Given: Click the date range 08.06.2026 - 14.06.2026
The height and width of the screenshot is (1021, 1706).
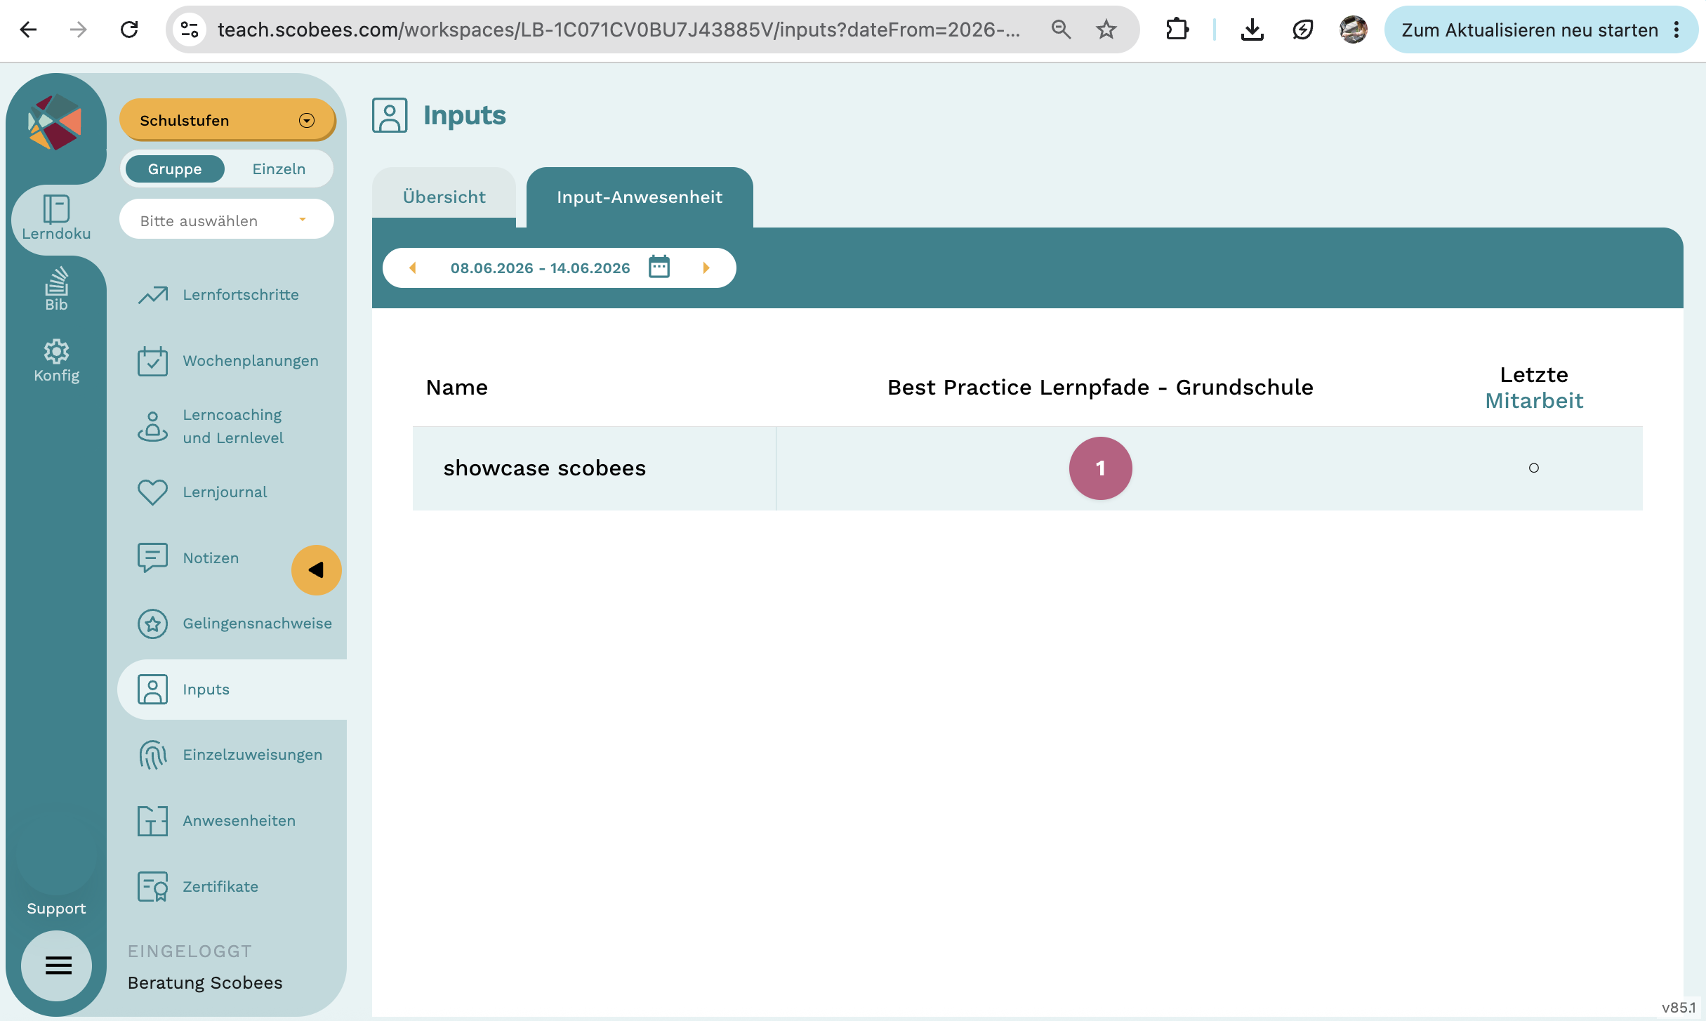Looking at the screenshot, I should pyautogui.click(x=541, y=268).
